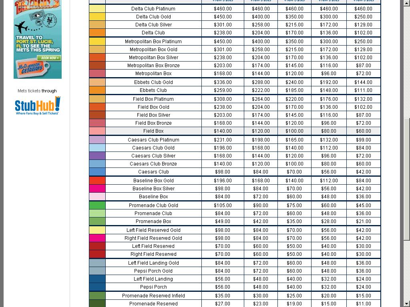Click the $264.00 price cell
This screenshot has width=410, height=307.
(x=261, y=99)
